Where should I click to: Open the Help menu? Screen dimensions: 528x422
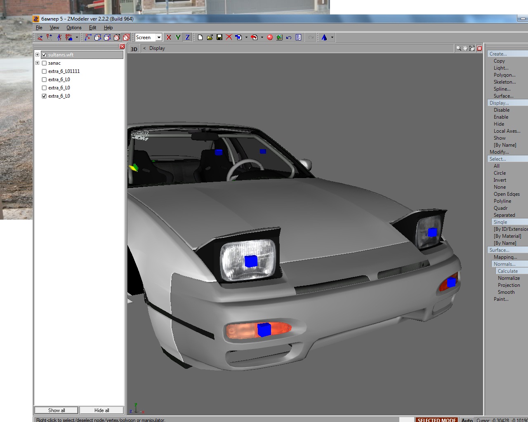[x=108, y=28]
